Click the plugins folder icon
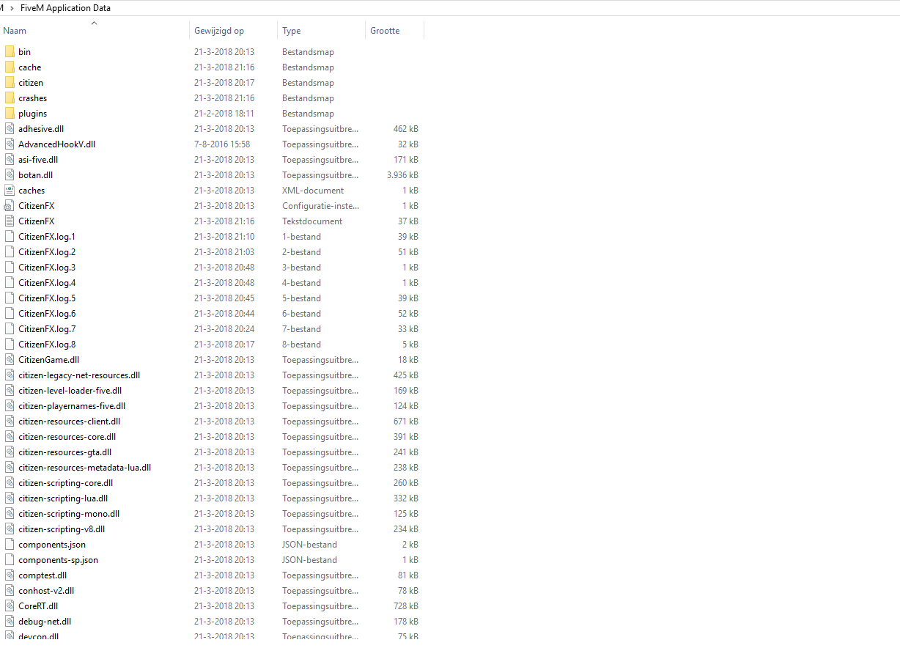The image size is (900, 648). tap(10, 113)
